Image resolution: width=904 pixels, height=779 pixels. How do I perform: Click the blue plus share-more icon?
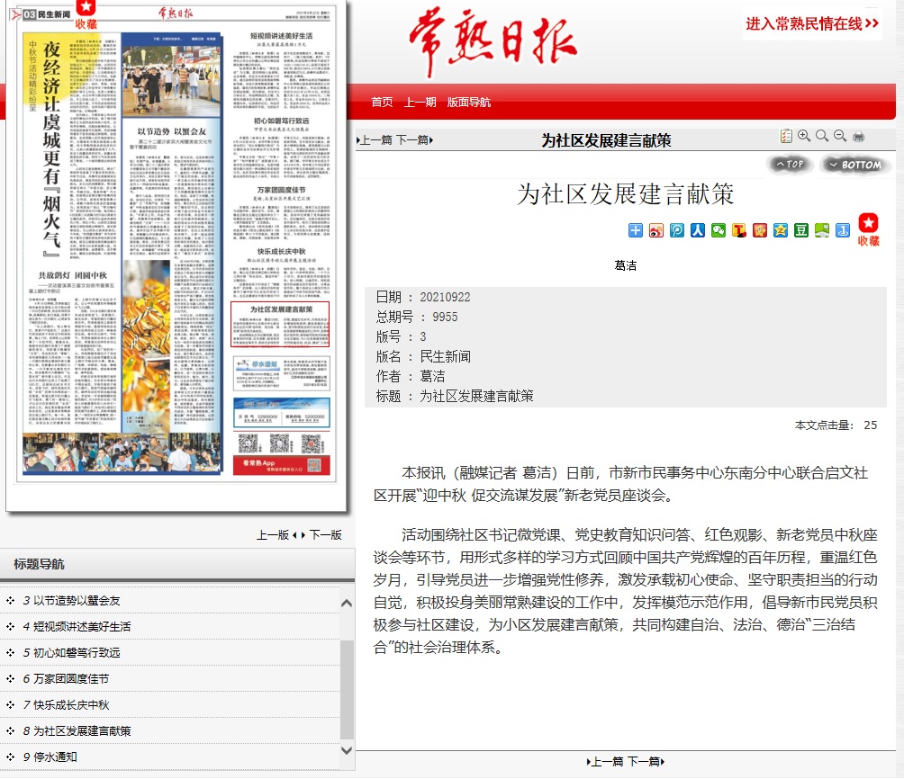(636, 230)
